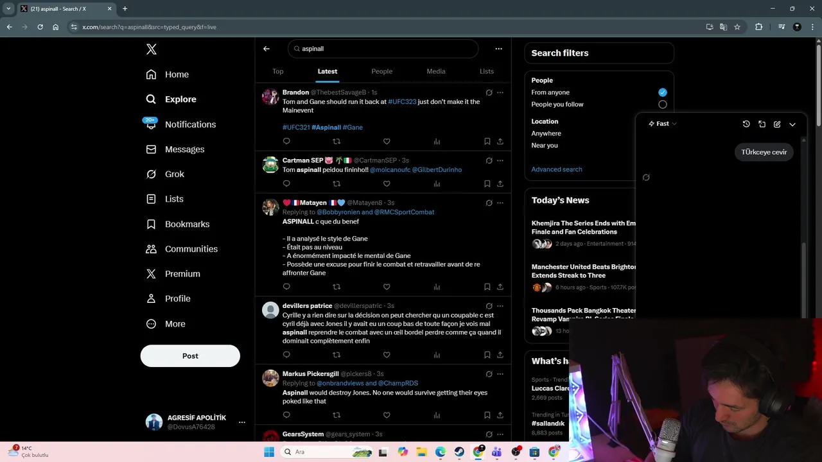
Task: Open Messages from the sidebar
Action: pyautogui.click(x=175, y=150)
